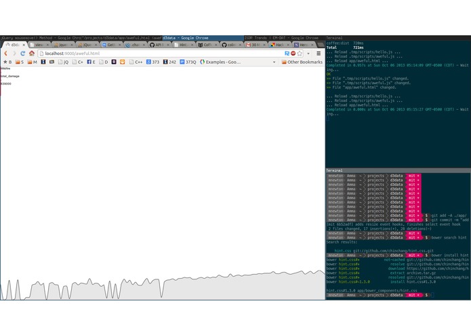Open the '373Q' docs bookmark

coord(188,62)
